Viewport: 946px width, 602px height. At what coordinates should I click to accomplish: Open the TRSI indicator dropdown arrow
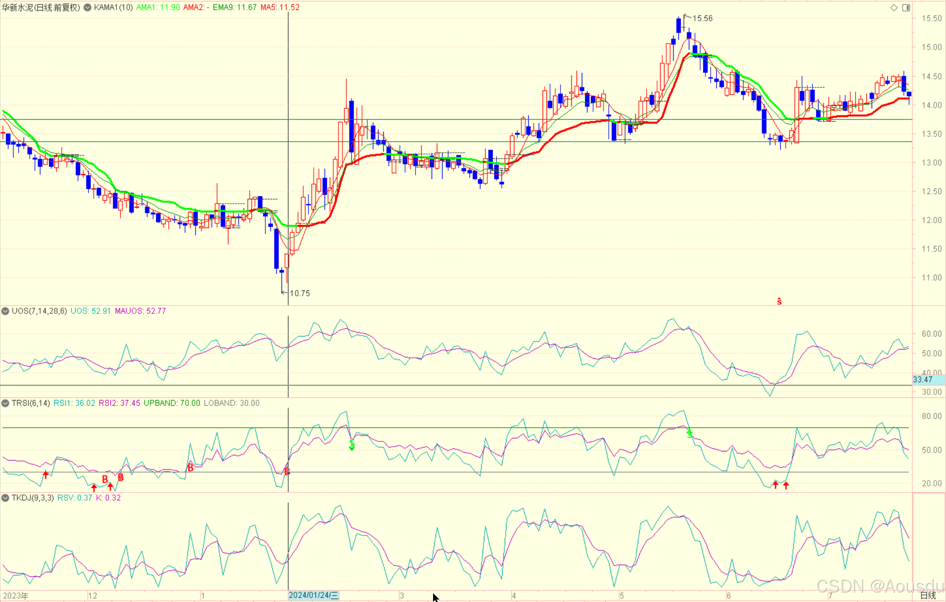[x=5, y=403]
